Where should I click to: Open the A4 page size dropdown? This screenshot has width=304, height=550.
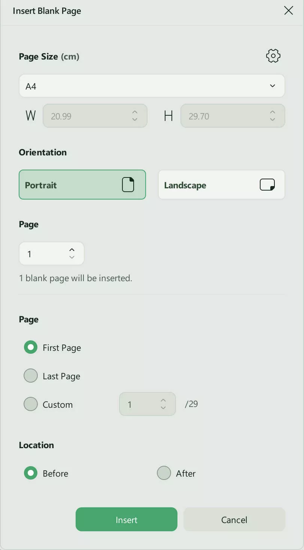pyautogui.click(x=152, y=86)
